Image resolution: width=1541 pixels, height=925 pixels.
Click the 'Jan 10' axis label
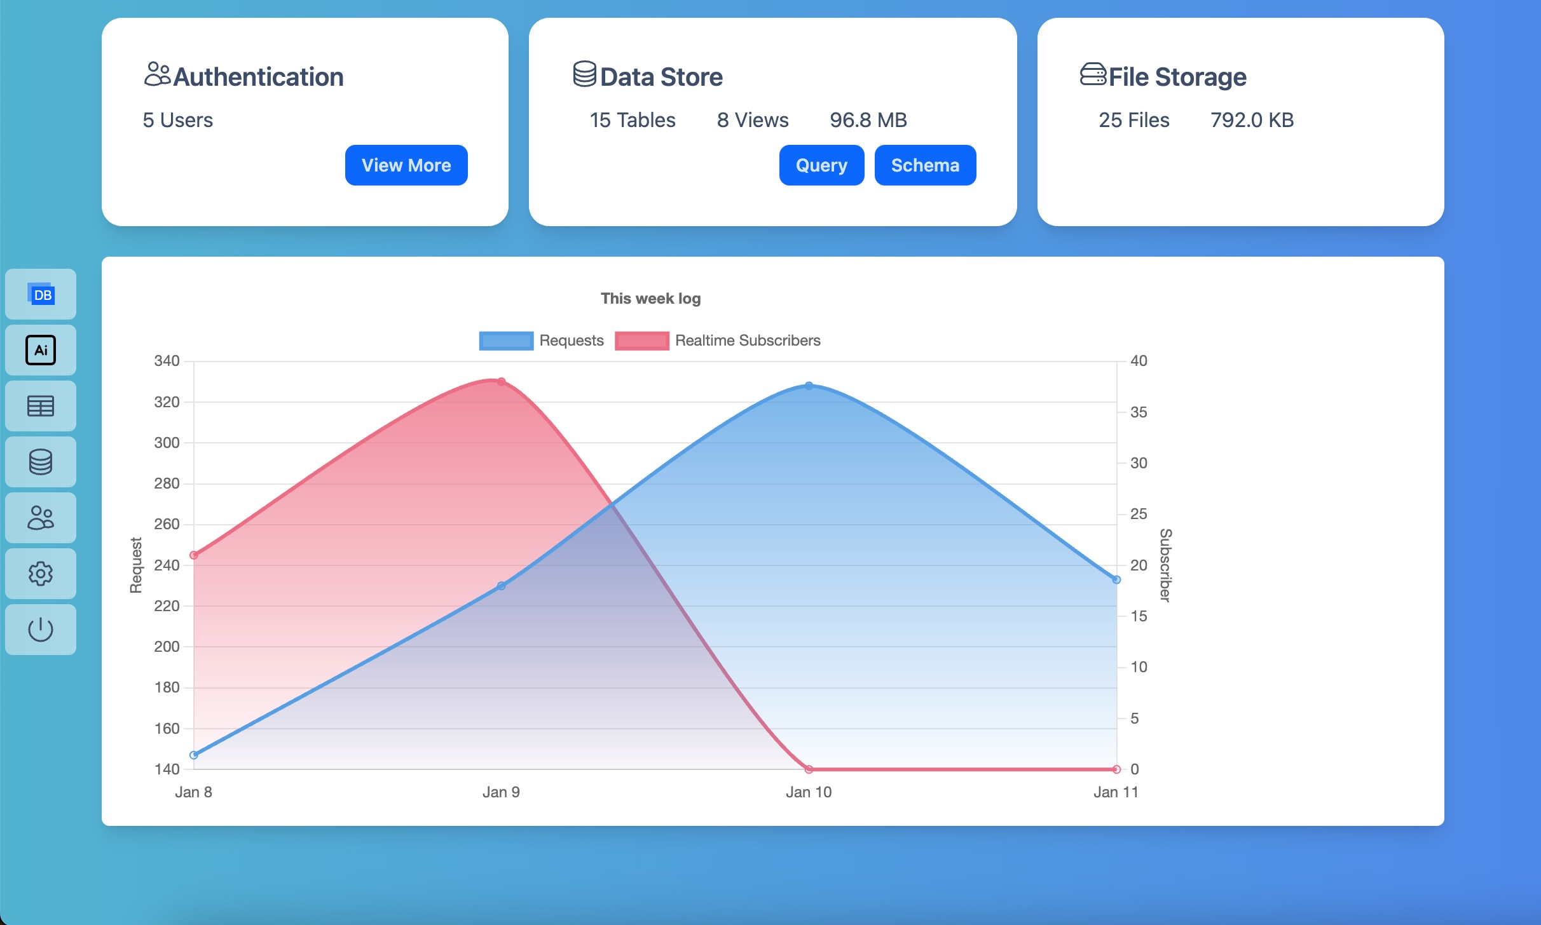[x=809, y=792]
